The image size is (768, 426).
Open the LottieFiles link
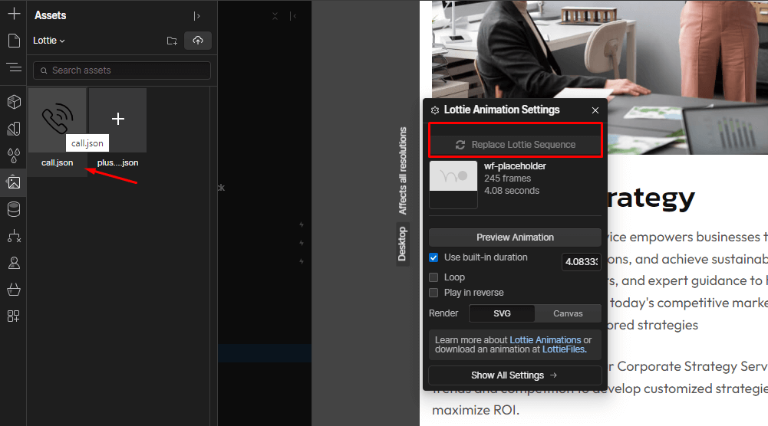tap(564, 349)
